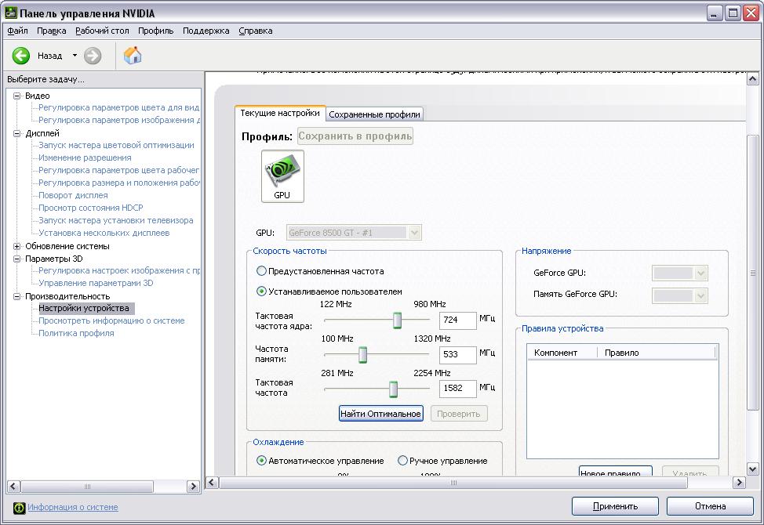This screenshot has width=764, height=525.
Task: Open the Home page icon
Action: 133,56
